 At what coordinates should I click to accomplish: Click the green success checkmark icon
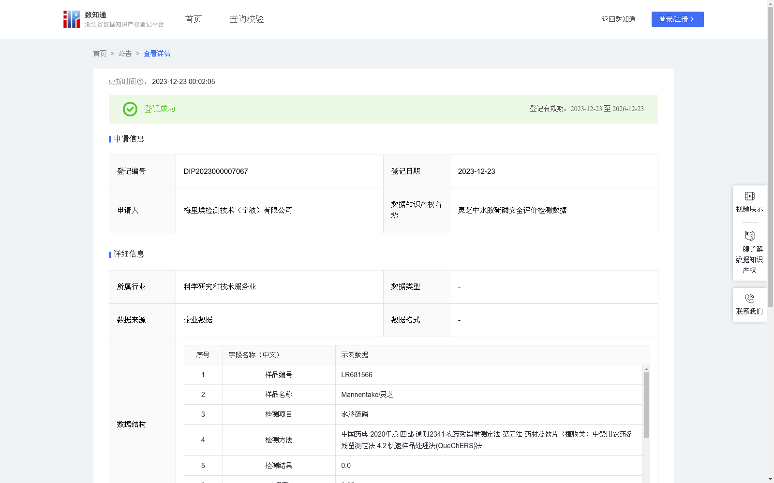click(x=130, y=109)
